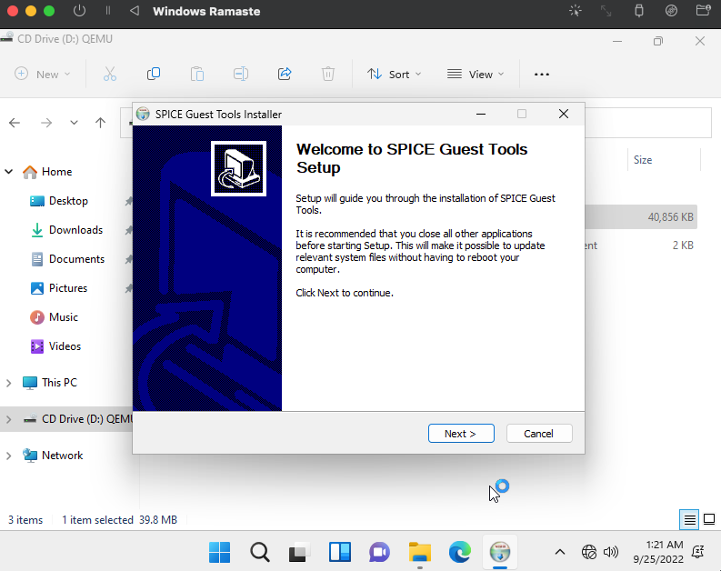Screen dimensions: 721x571
Task: Expand the Network tree node
Action: coord(9,456)
